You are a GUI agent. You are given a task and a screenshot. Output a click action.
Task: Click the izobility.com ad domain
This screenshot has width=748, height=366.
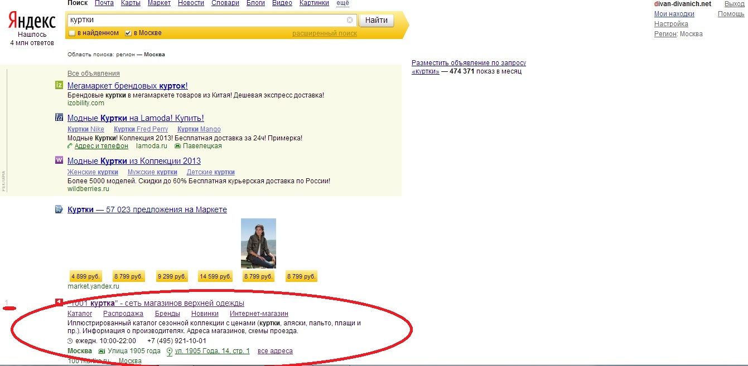[86, 103]
